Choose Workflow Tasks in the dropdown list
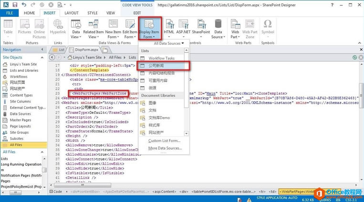Screen dimensions: 364x202 (161, 58)
